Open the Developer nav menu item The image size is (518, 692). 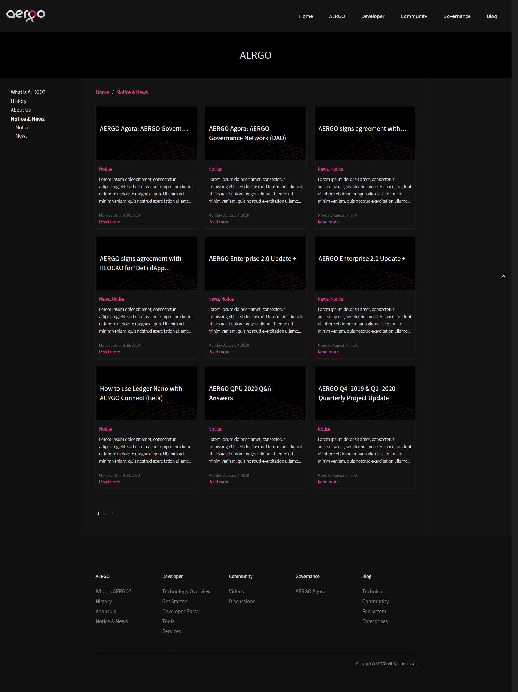coord(373,16)
